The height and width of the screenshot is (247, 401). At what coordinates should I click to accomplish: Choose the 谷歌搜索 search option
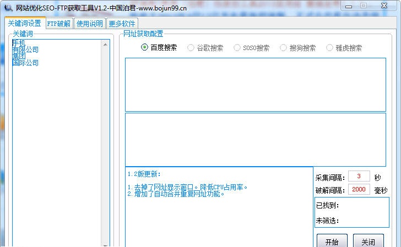pos(191,48)
